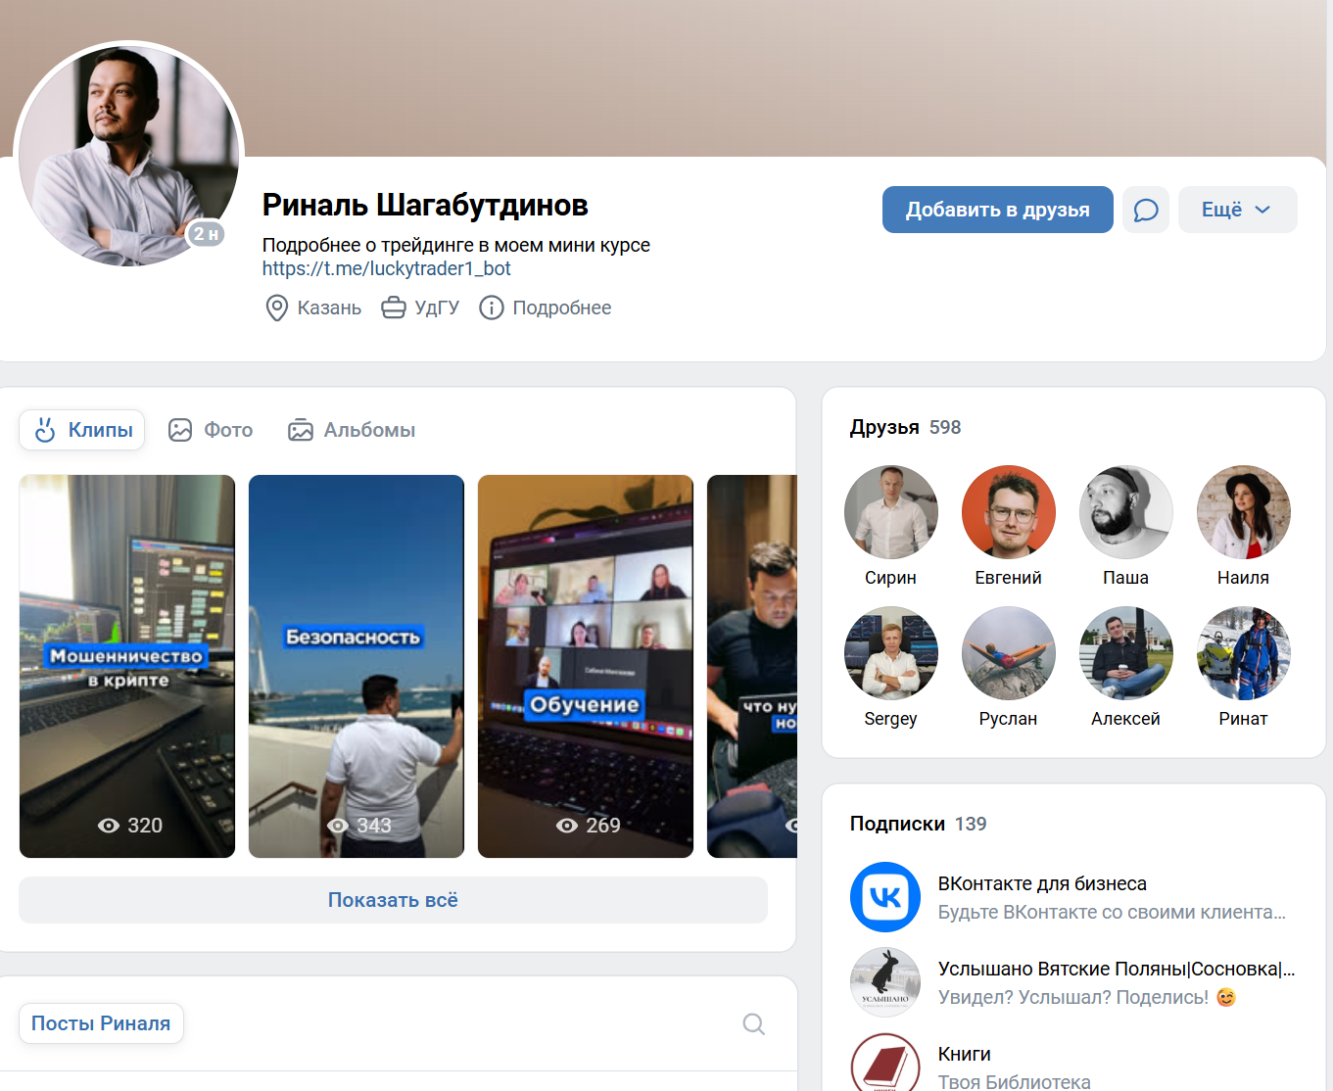1333x1091 pixels.
Task: Open friend Руслан's avatar
Action: (x=1009, y=653)
